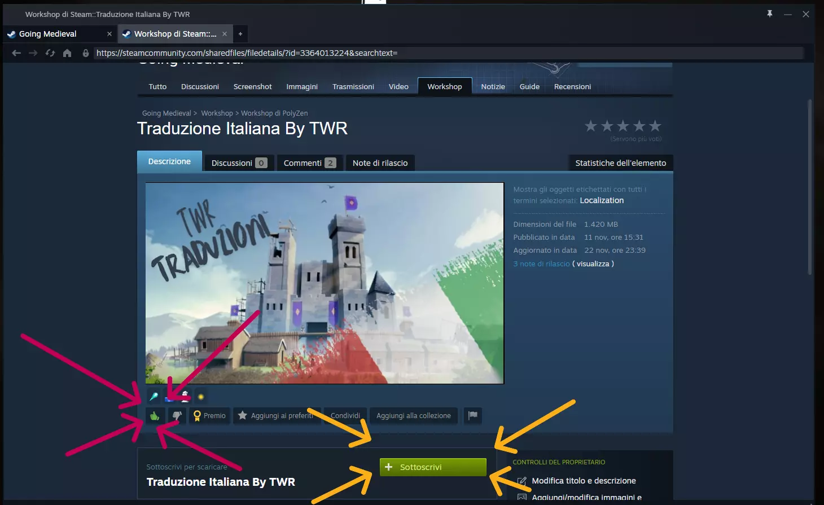Click Going Medieval breadcrumb link
This screenshot has height=505, width=824.
(x=166, y=113)
